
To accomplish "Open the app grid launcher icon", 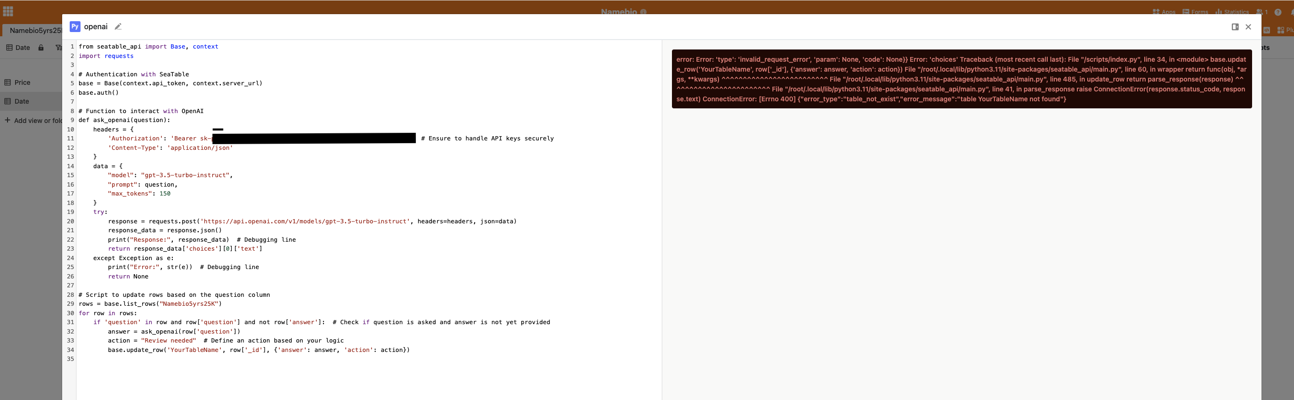I will (8, 11).
